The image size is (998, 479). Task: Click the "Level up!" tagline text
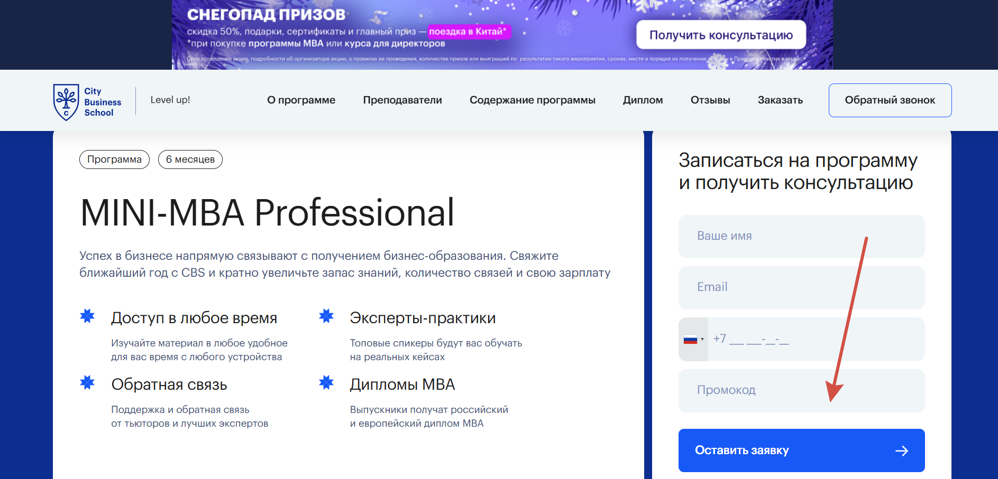click(170, 100)
